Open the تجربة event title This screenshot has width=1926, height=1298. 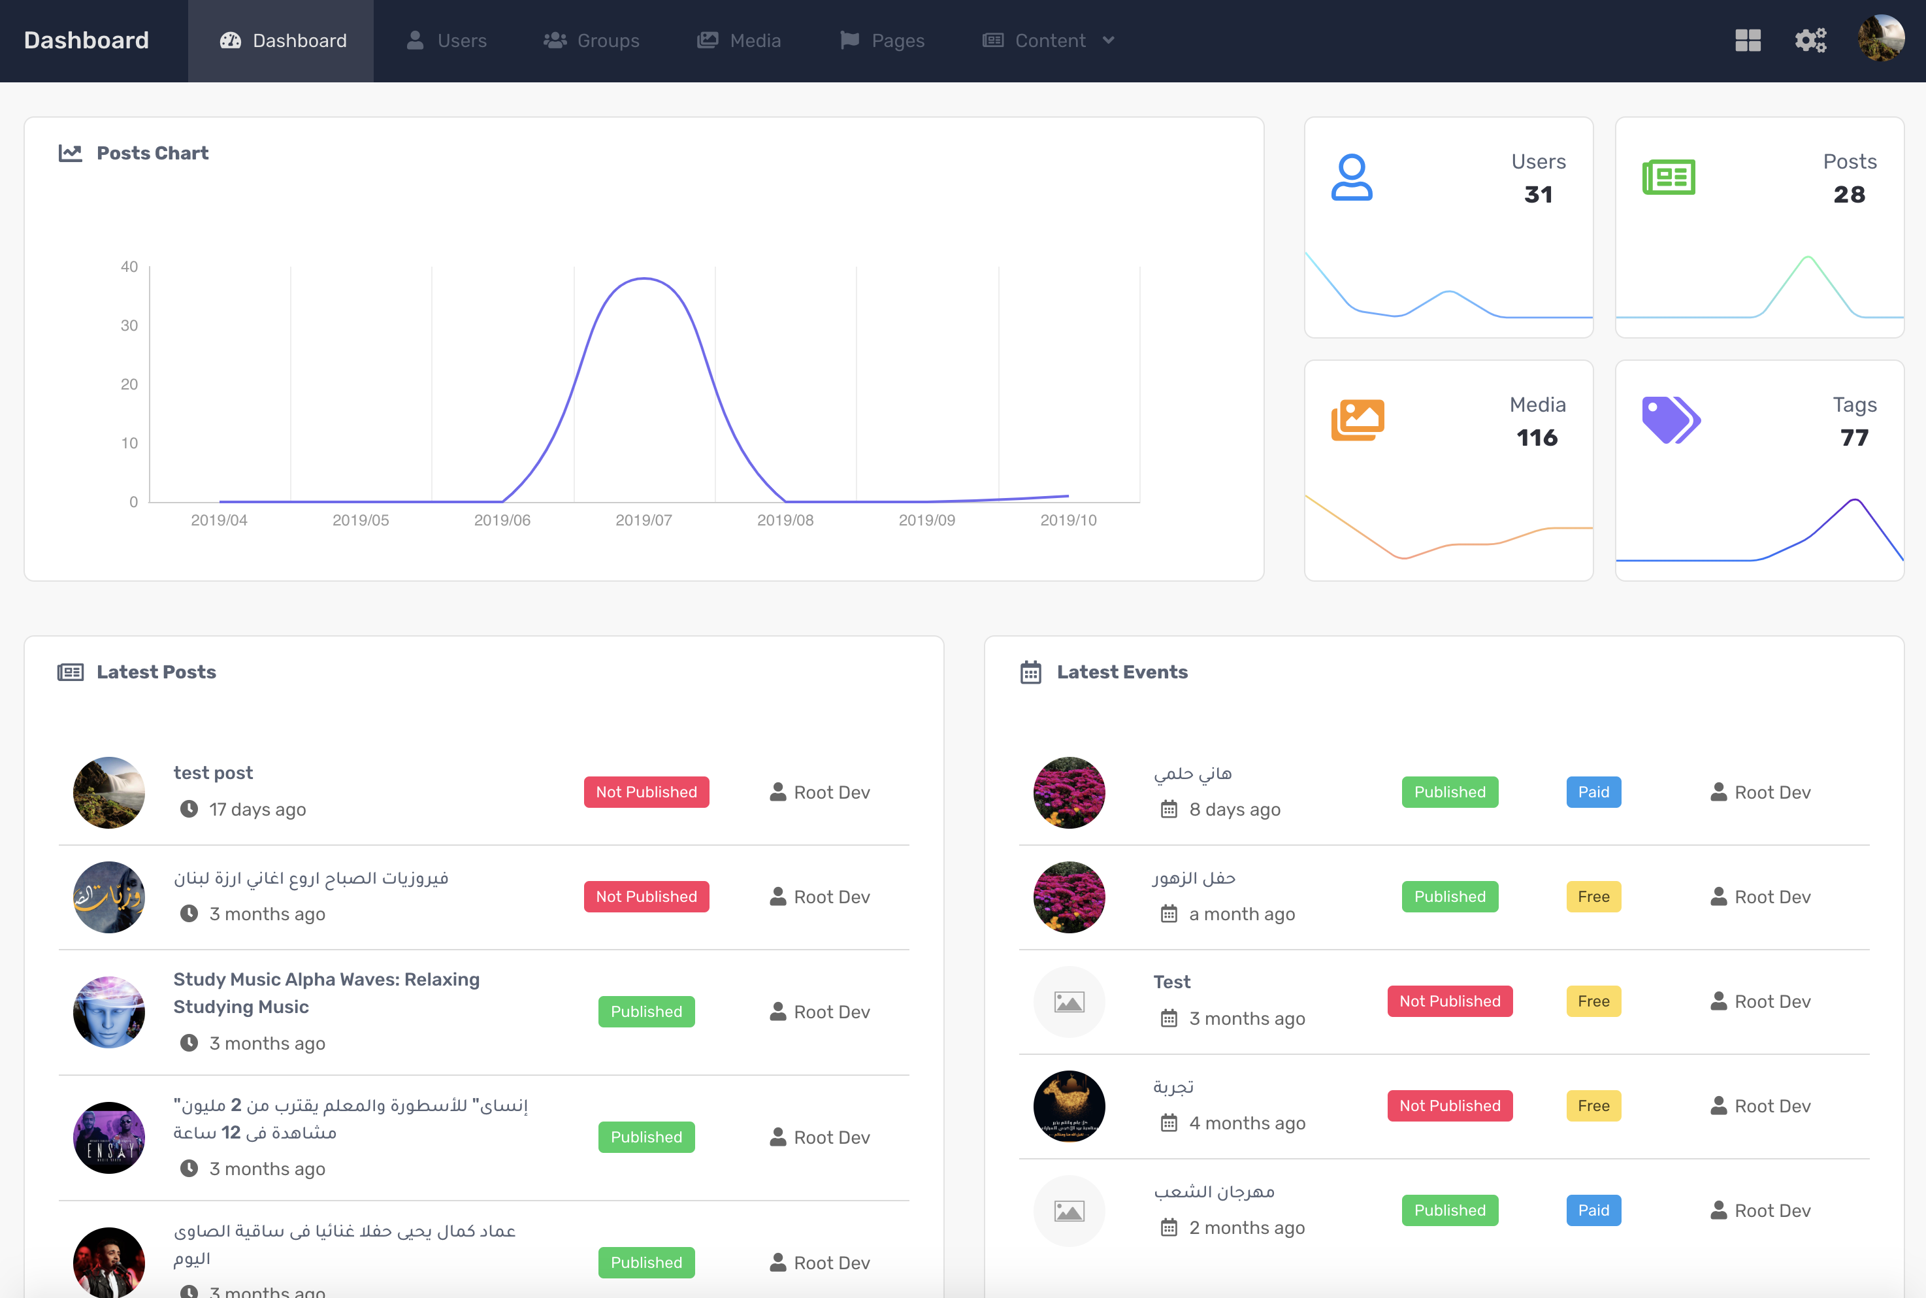1174,1086
